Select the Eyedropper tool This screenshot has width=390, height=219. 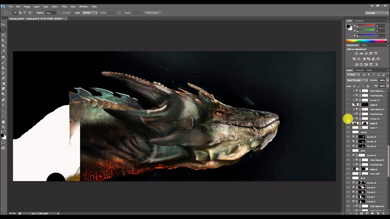pos(3,51)
